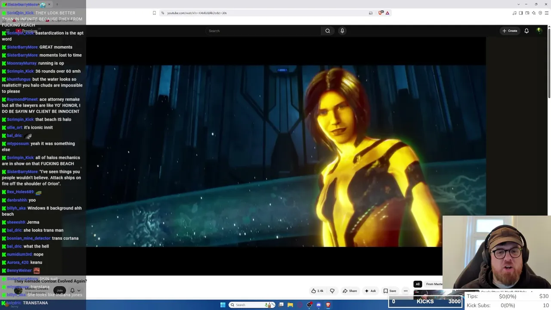Open the red circular app on the taskbar

click(x=300, y=305)
